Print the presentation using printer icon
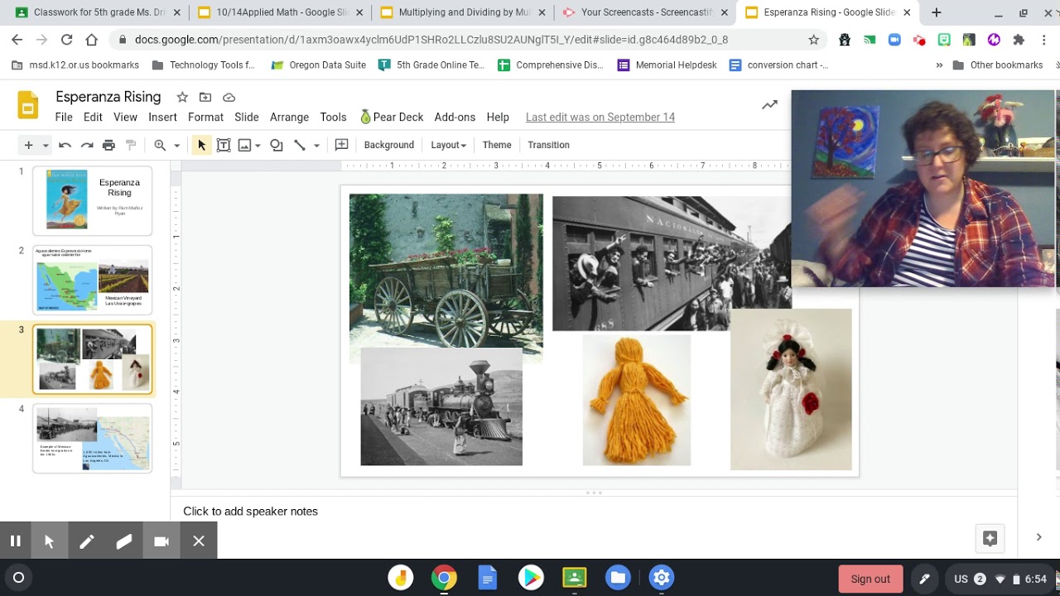 tap(108, 145)
